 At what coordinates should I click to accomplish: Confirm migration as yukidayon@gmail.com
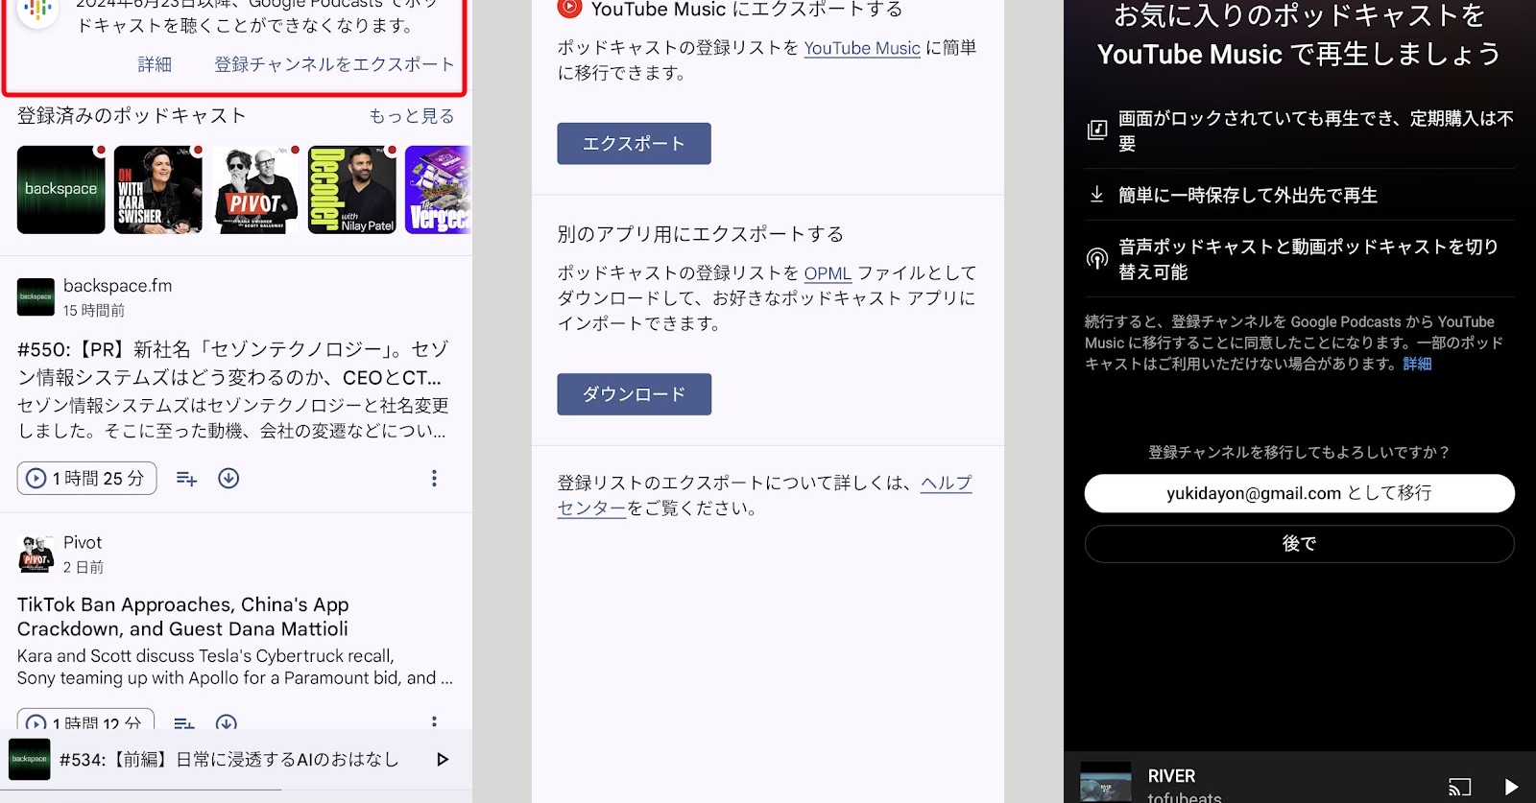pos(1299,493)
